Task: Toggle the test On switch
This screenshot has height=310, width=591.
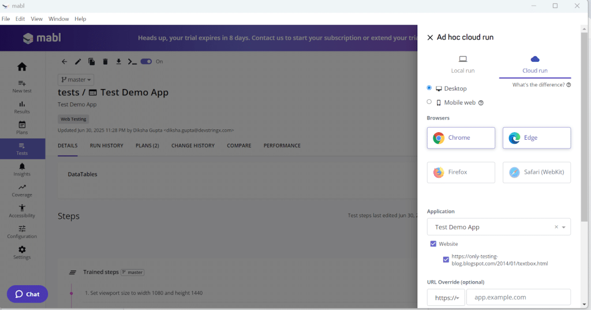Action: pos(146,61)
